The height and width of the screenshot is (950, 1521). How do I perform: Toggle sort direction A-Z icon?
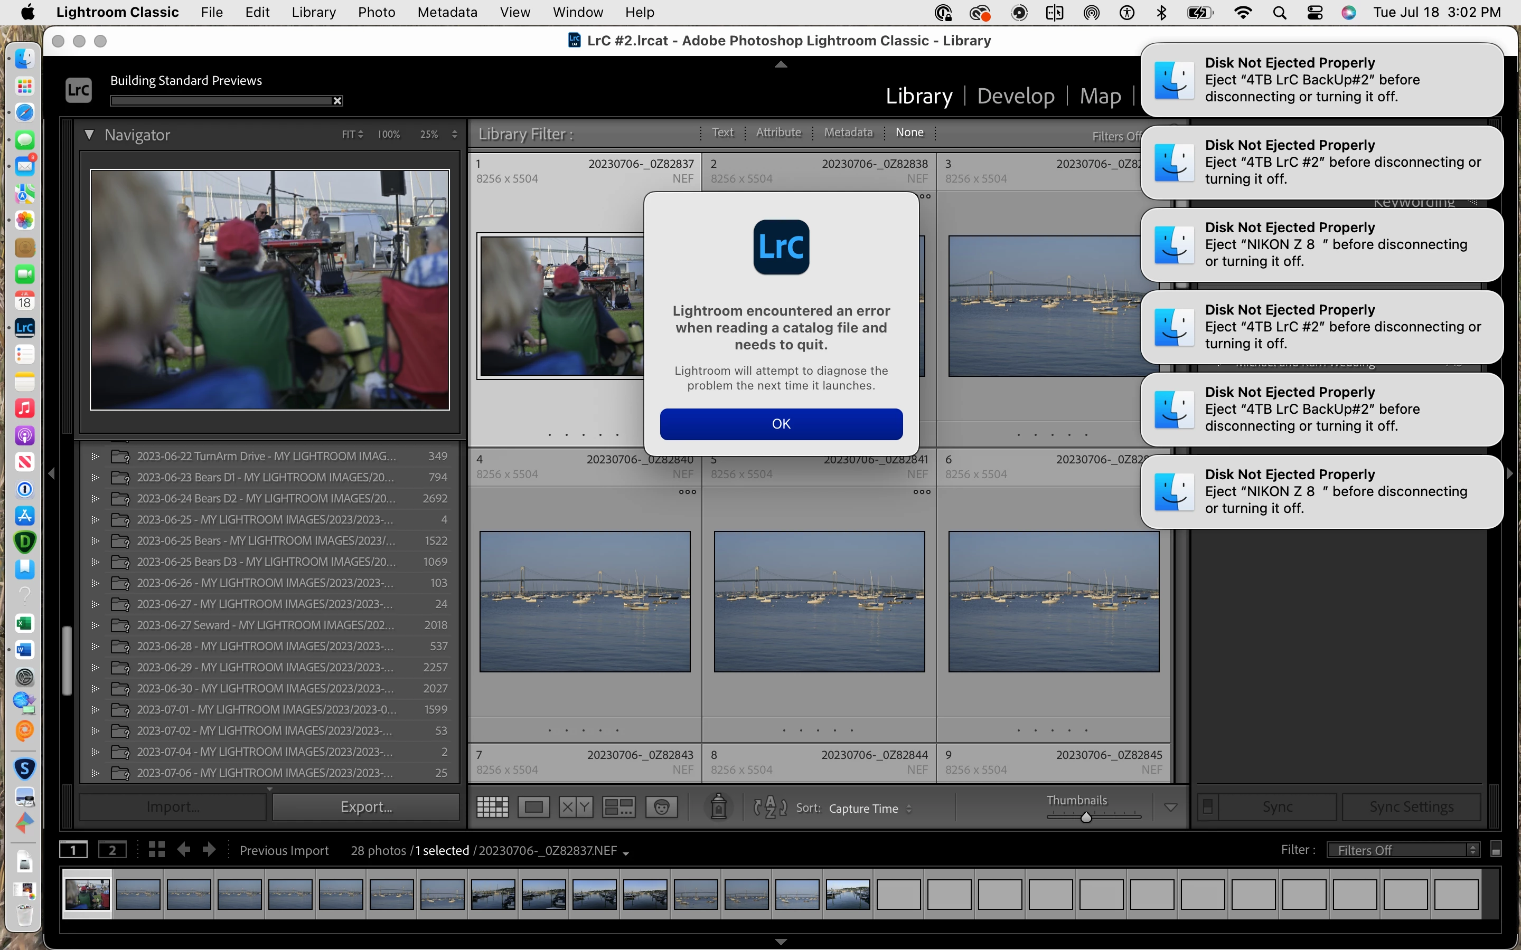tap(770, 807)
